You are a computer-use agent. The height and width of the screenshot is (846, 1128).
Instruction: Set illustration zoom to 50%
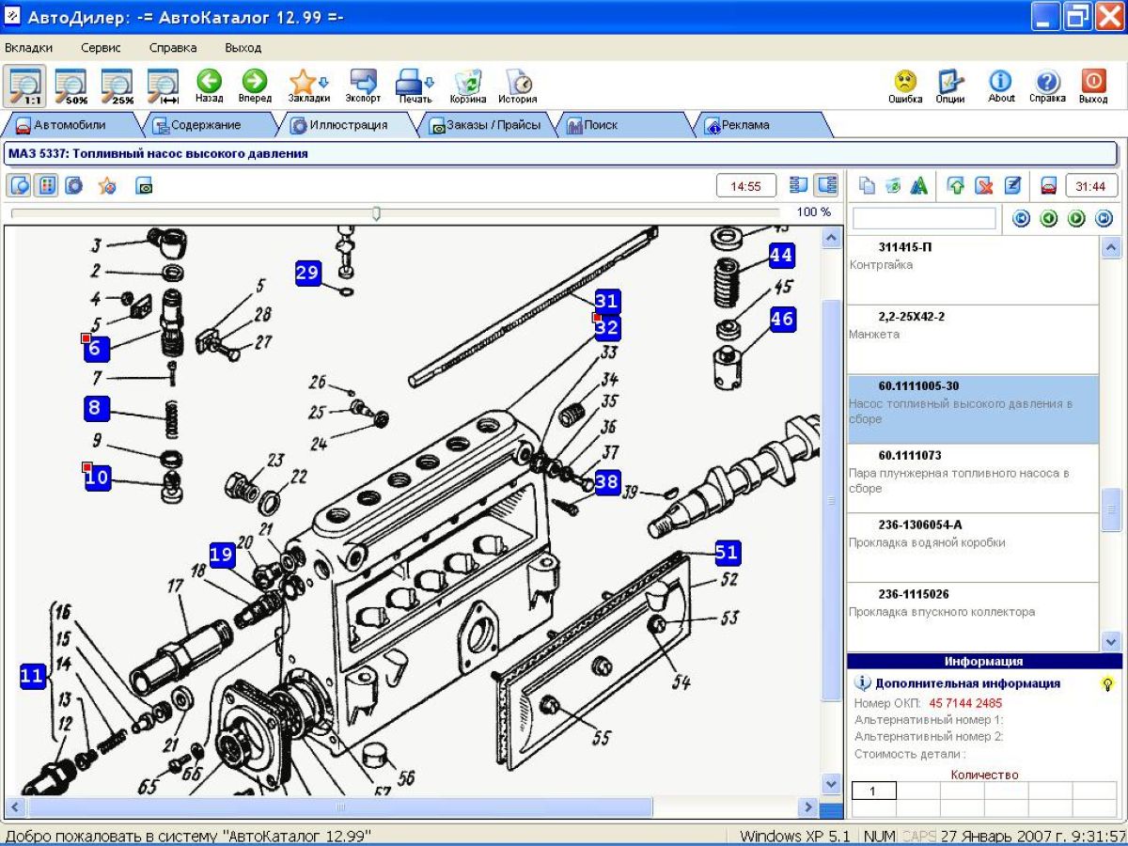pyautogui.click(x=71, y=86)
